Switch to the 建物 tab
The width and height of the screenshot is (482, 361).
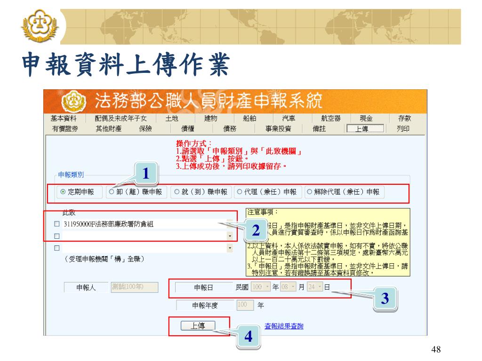[x=211, y=118]
